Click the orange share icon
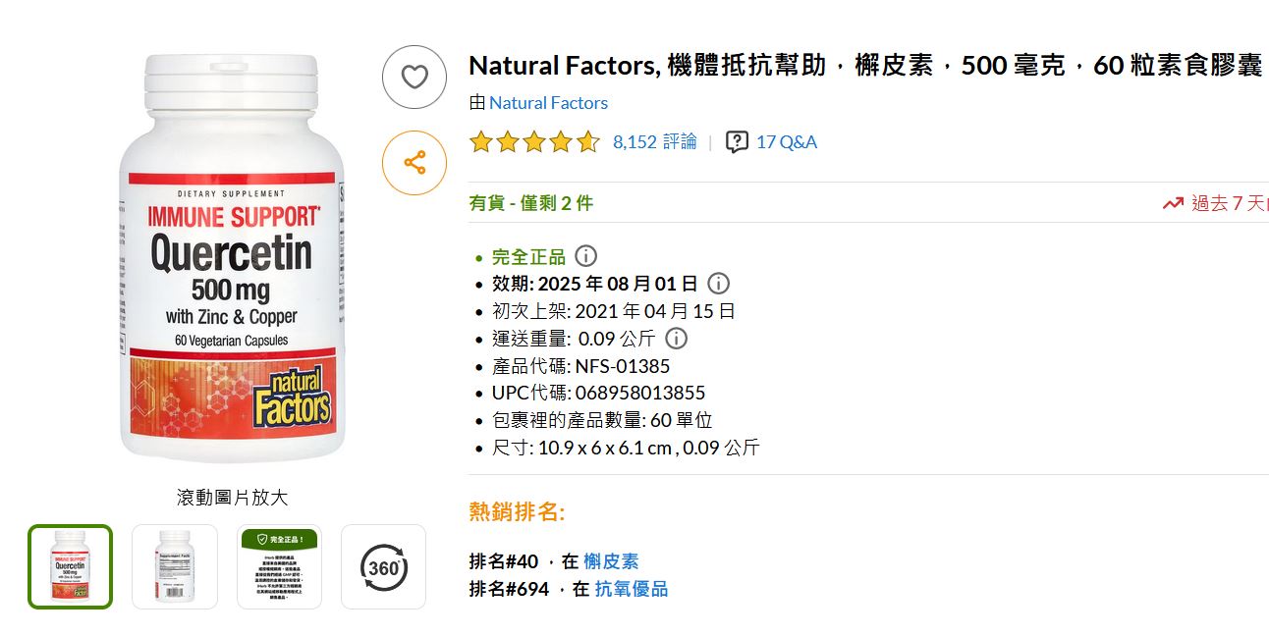The image size is (1269, 636). tap(414, 163)
